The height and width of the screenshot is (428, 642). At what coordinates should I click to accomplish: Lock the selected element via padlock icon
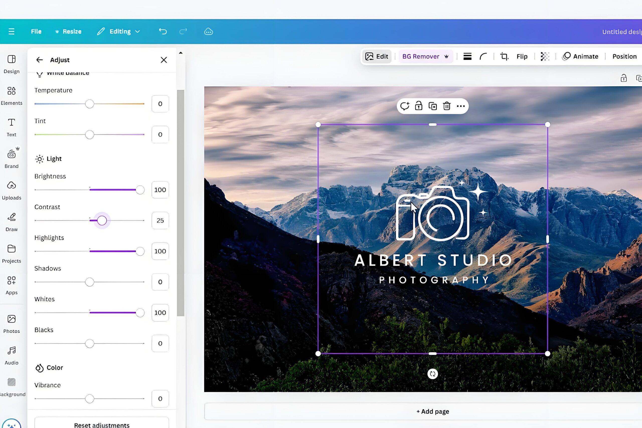click(x=419, y=106)
